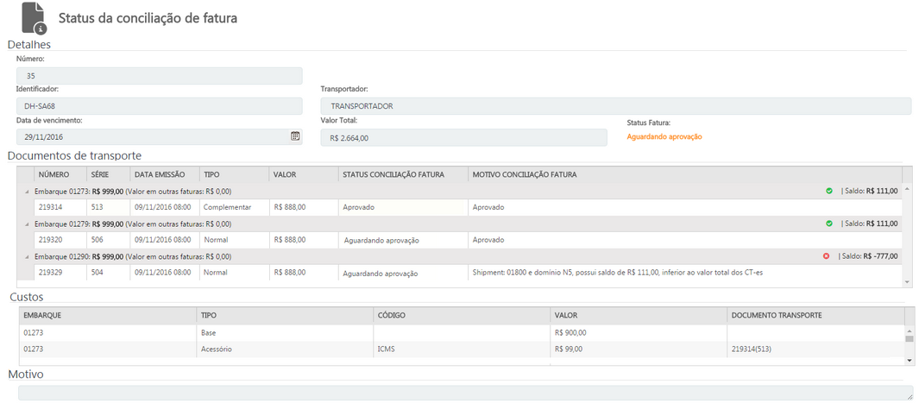Click the Custos table scrollbar thumb
The height and width of the screenshot is (403, 919).
pyautogui.click(x=909, y=338)
